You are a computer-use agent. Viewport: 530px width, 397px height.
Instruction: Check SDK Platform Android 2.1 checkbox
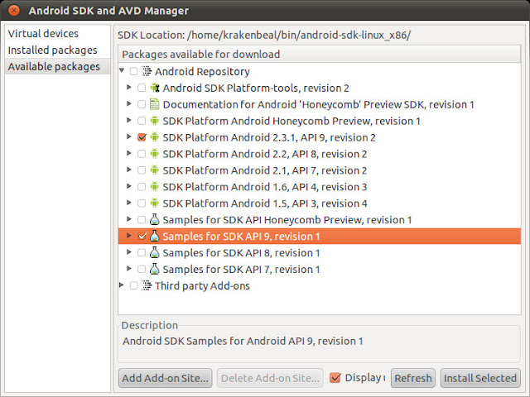142,170
